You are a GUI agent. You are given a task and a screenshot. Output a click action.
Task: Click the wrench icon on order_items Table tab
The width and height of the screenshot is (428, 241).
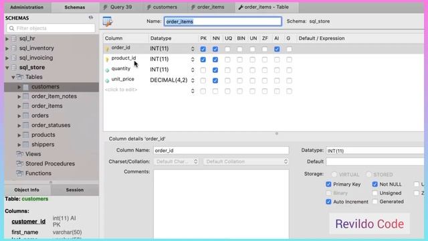point(241,7)
